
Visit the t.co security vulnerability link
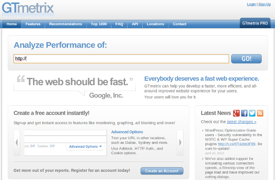(233, 144)
